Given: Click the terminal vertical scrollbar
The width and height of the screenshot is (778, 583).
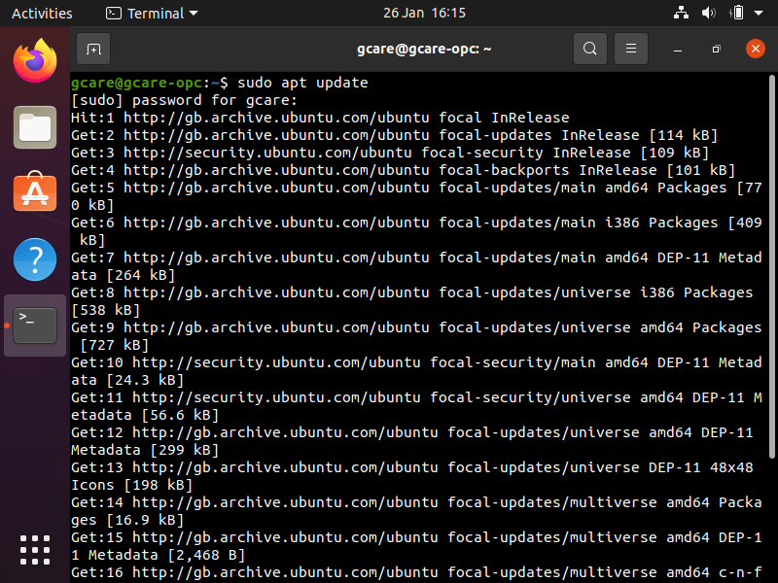Looking at the screenshot, I should (x=771, y=266).
